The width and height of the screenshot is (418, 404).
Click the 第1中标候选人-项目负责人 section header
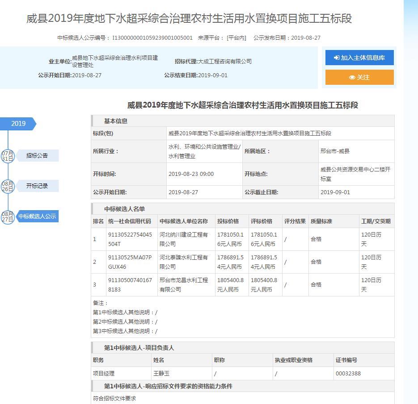pyautogui.click(x=139, y=348)
